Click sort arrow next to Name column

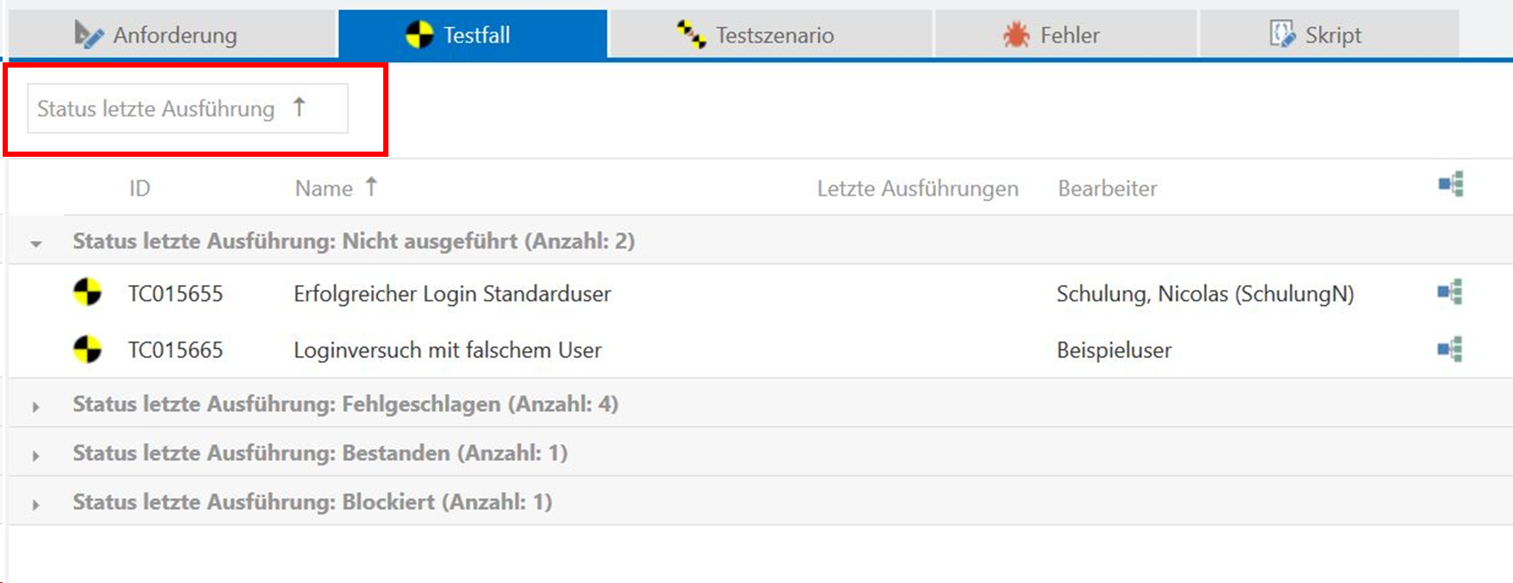(x=371, y=186)
